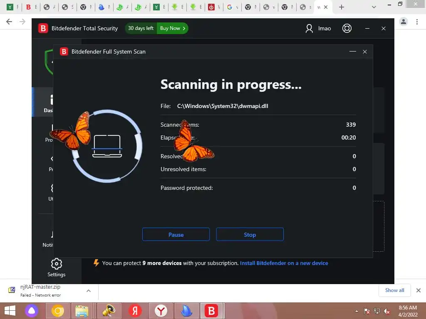Viewport: 426px width, 319px height.
Task: Click the network tray icon
Action: point(377,311)
